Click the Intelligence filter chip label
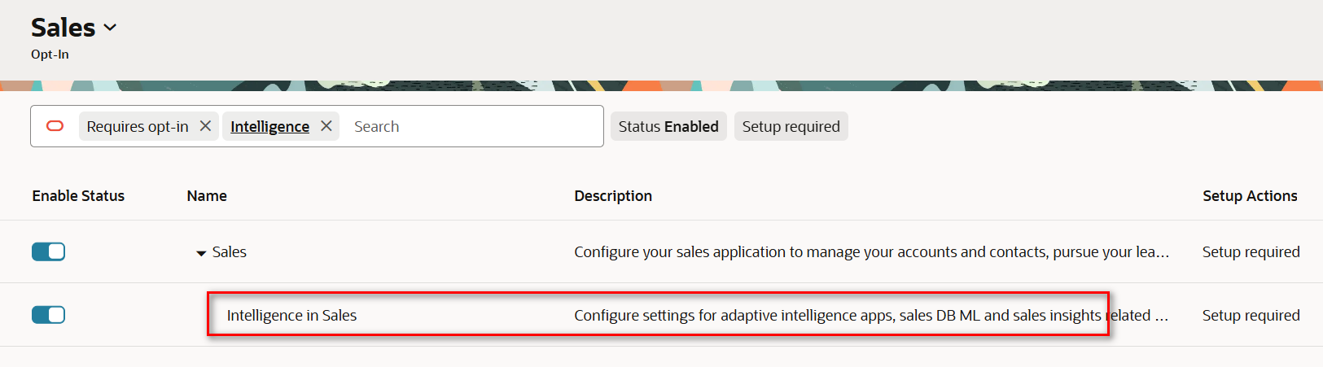Screen dimensions: 1323x367 (x=269, y=126)
